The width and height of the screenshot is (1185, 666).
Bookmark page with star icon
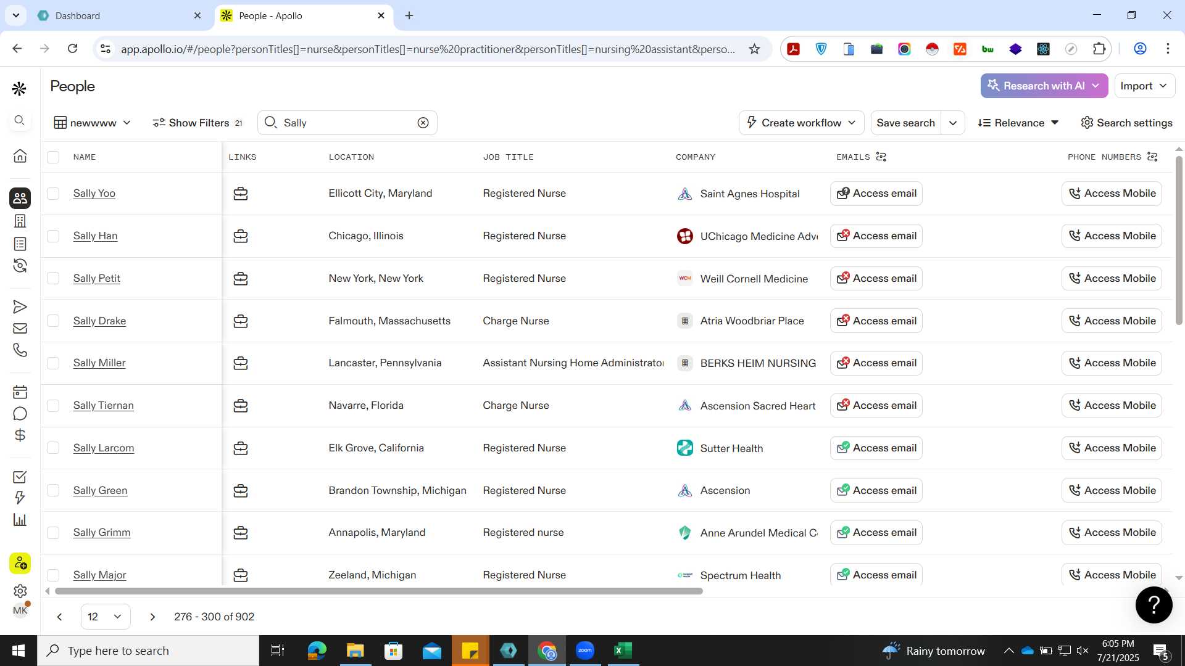click(x=754, y=49)
